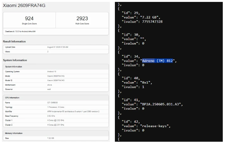This screenshot has height=143, width=225.
Task: Click the "Upload Date" row label
Action: coord(10,47)
